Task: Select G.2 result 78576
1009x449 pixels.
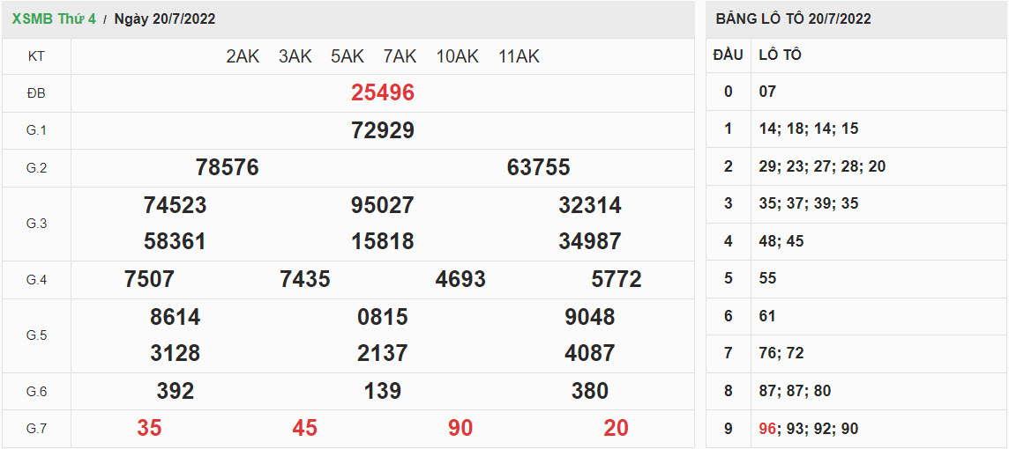Action: [227, 168]
